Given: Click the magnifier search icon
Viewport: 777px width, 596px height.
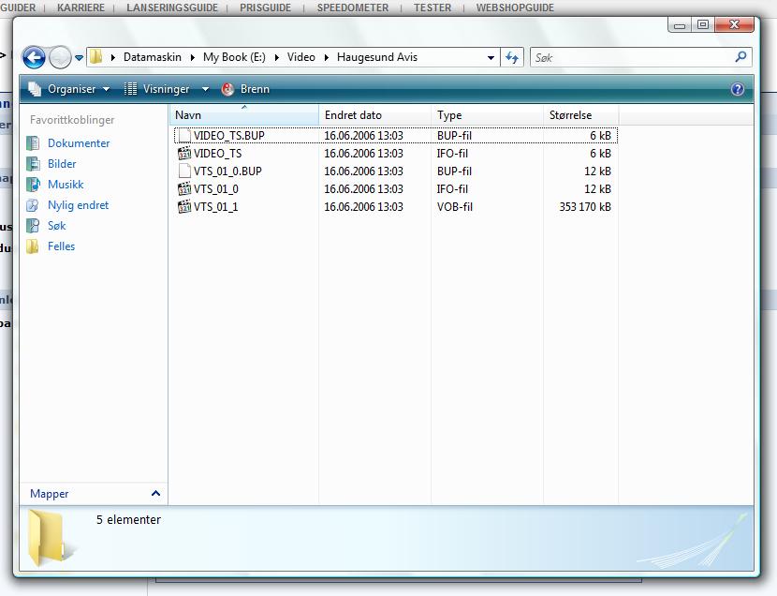Looking at the screenshot, I should [740, 57].
